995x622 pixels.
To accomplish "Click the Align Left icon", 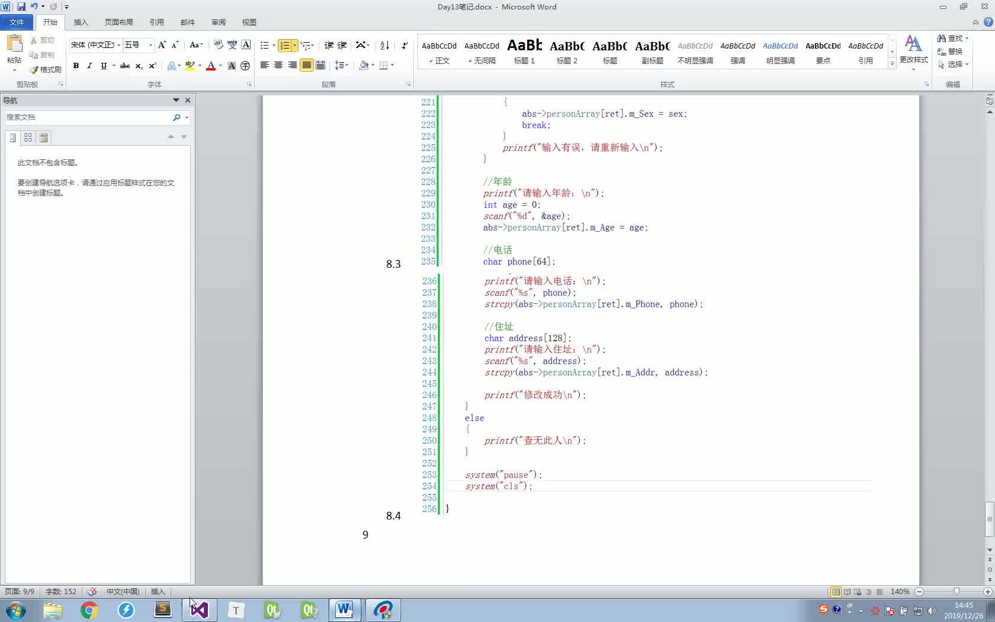I will [x=265, y=65].
